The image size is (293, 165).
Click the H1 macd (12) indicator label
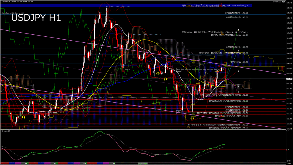(x=6, y=131)
